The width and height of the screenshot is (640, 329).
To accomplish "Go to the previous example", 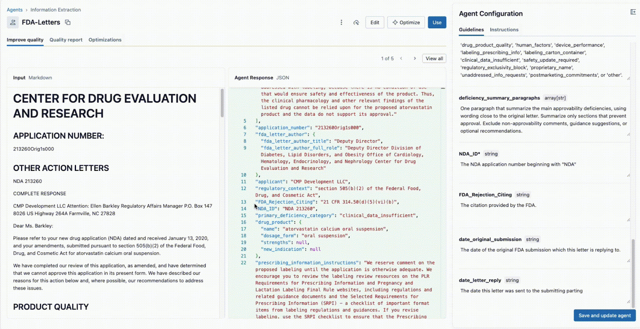I will point(401,58).
